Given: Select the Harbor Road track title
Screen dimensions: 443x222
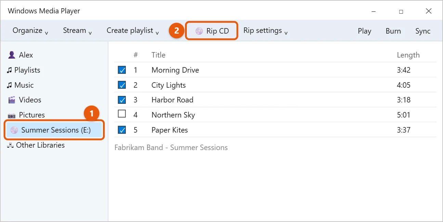Looking at the screenshot, I should 172,100.
